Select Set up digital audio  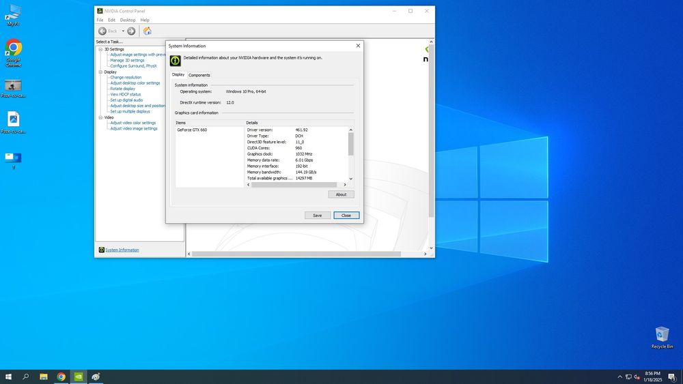click(x=126, y=100)
